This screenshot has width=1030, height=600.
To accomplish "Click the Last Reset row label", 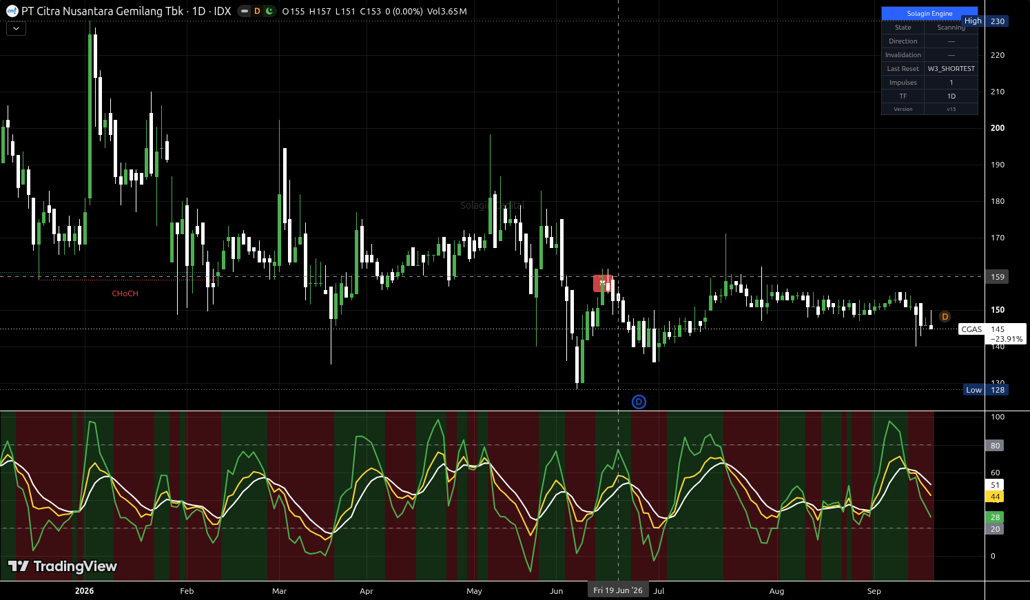I will pyautogui.click(x=903, y=68).
